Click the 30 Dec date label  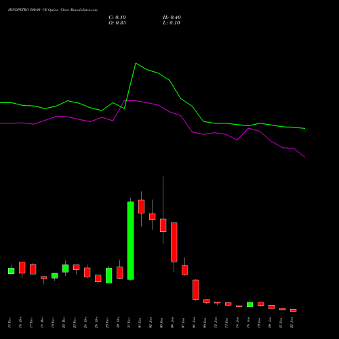tap(118, 323)
